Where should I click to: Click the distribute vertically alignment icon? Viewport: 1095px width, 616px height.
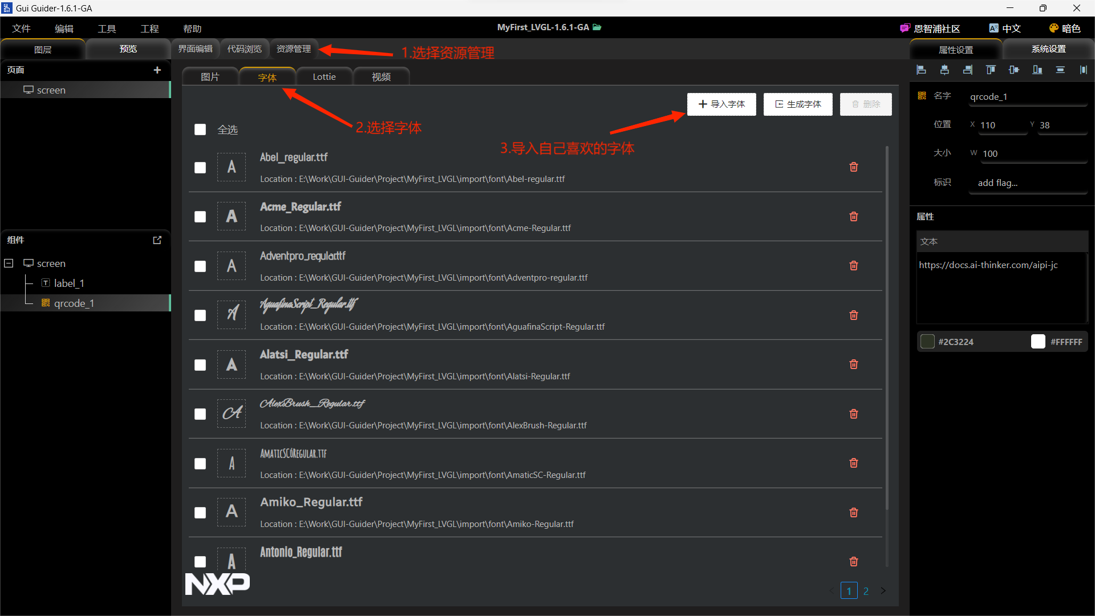(1060, 70)
